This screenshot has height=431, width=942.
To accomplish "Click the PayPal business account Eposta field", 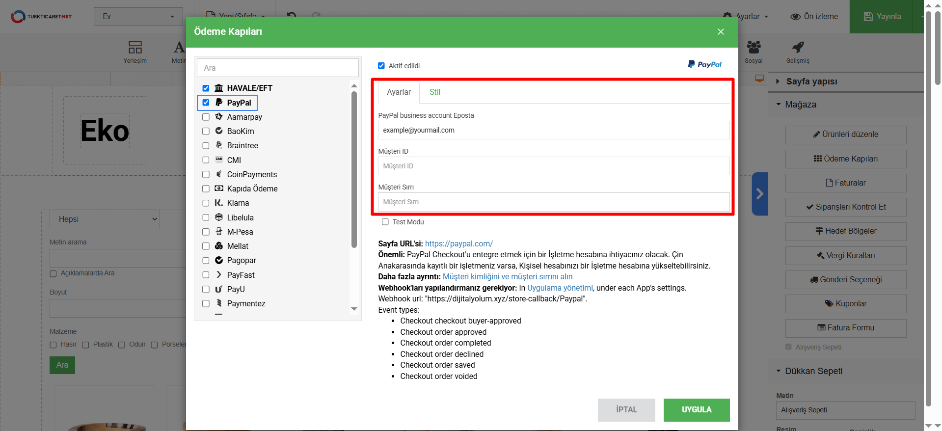I will click(554, 130).
